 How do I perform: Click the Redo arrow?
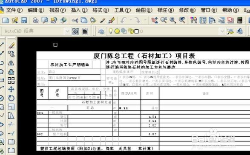(x=137, y=20)
